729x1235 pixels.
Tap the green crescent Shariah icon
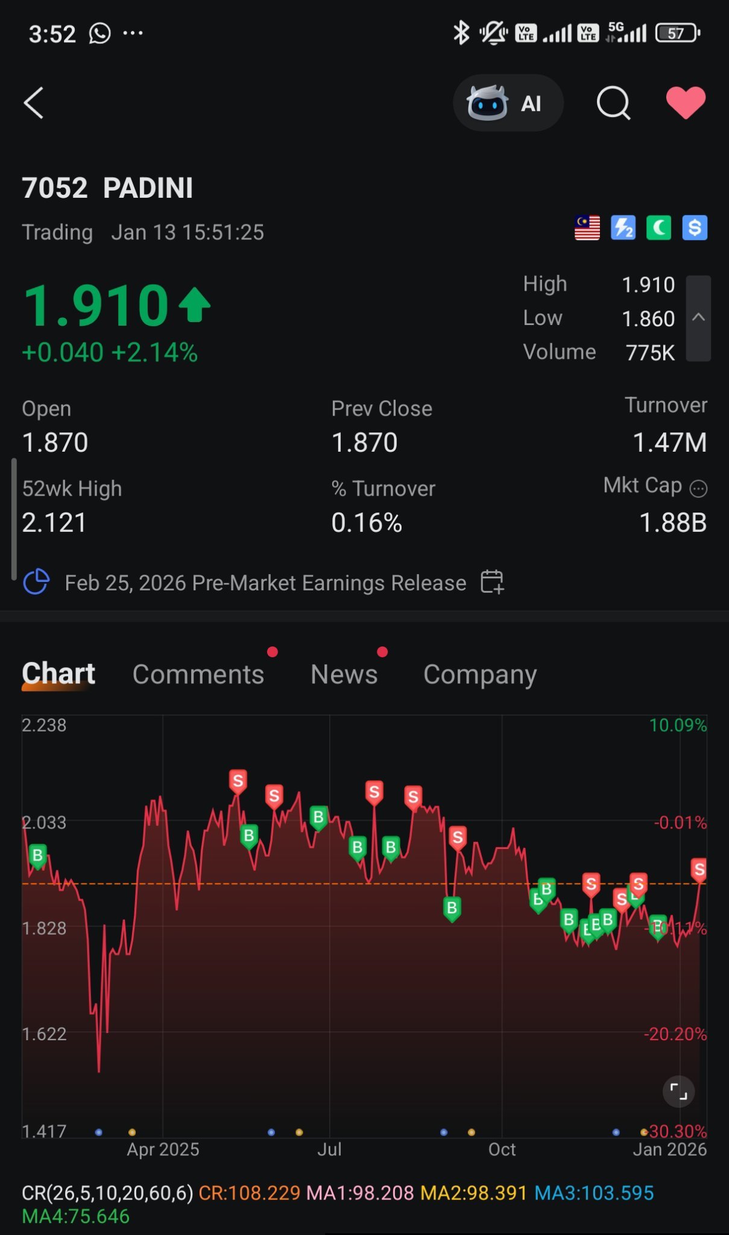click(x=658, y=228)
